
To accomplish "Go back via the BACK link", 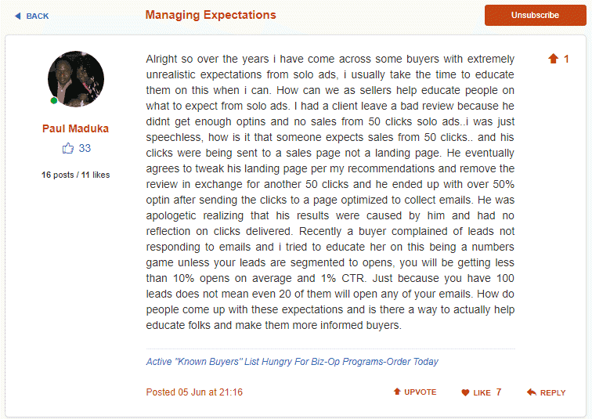I will [x=37, y=16].
